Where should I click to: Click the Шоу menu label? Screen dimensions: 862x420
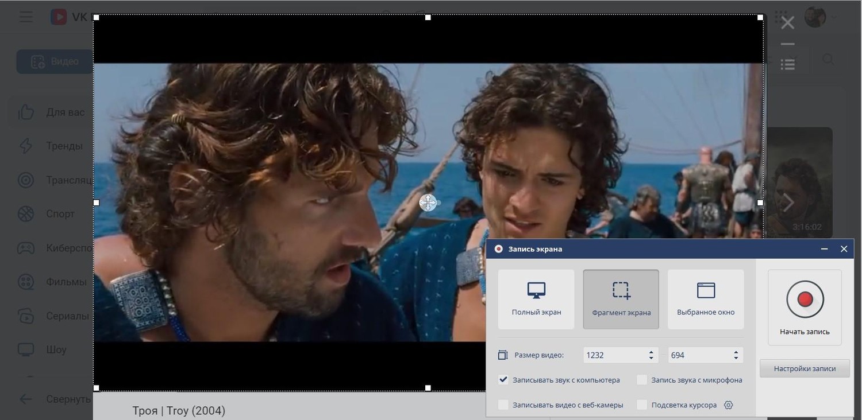point(56,349)
